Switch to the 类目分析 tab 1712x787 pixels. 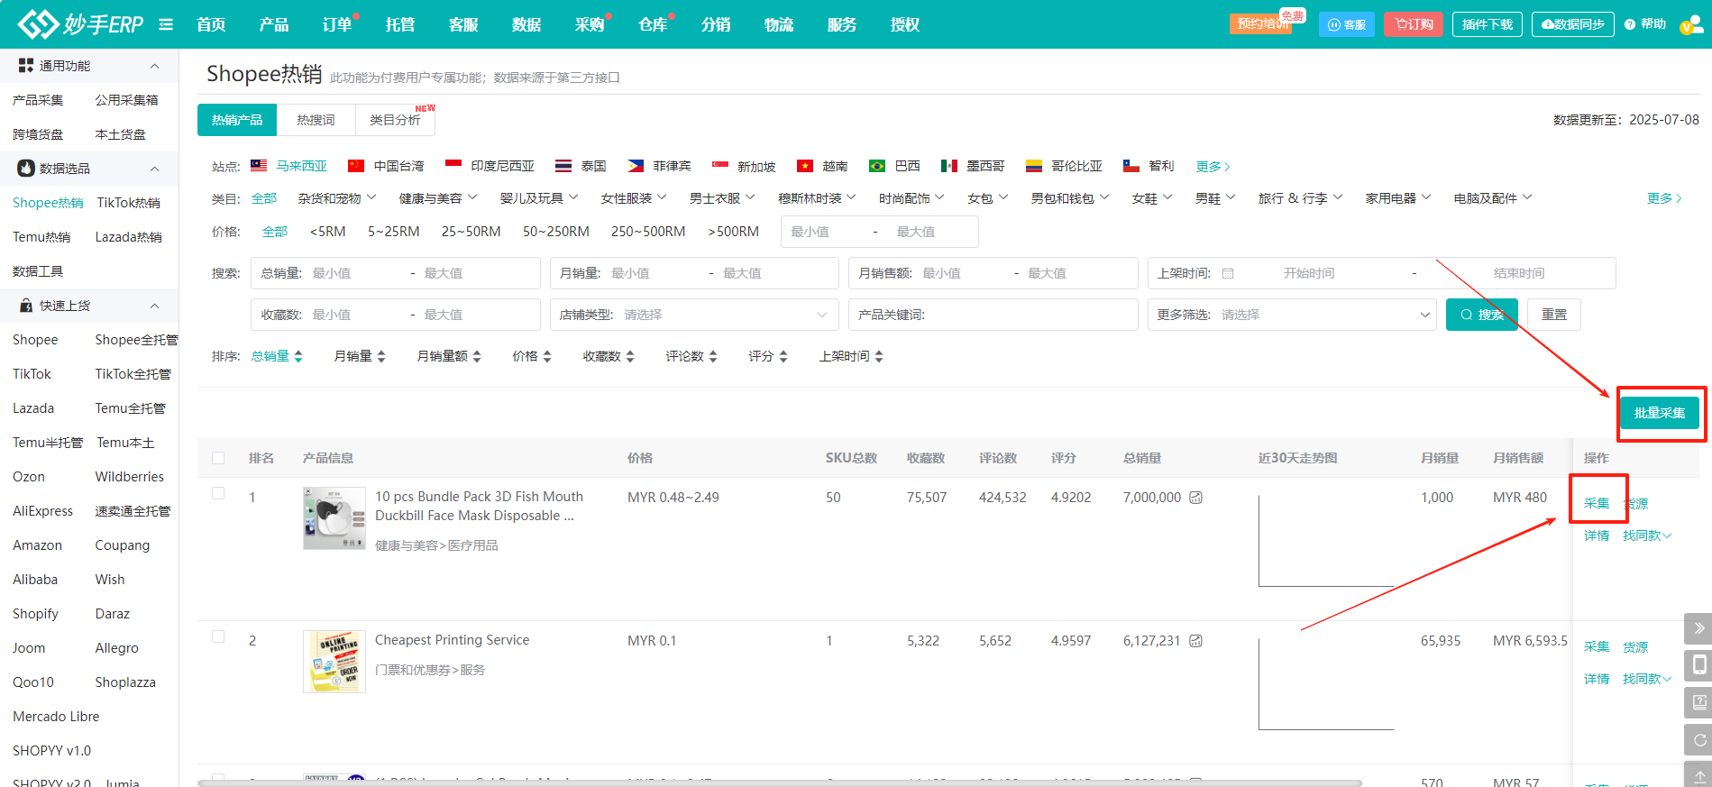click(395, 120)
